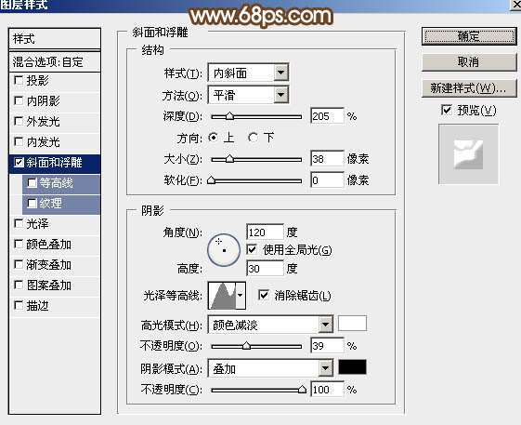The height and width of the screenshot is (425, 521).
Task: Open the 纹理 sub-item row
Action: tap(61, 204)
